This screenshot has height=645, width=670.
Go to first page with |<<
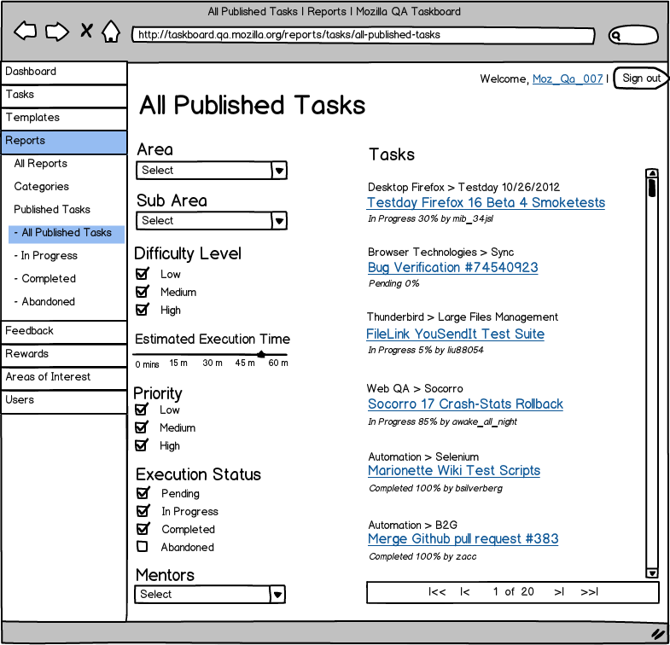point(437,592)
